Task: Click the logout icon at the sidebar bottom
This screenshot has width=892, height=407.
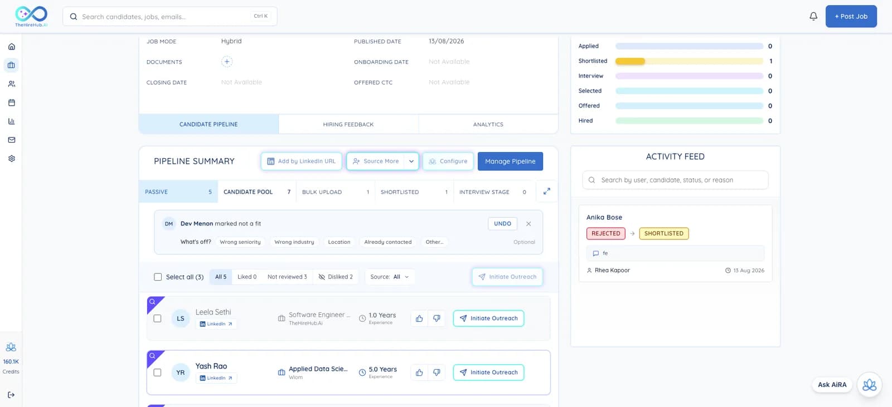Action: tap(11, 395)
